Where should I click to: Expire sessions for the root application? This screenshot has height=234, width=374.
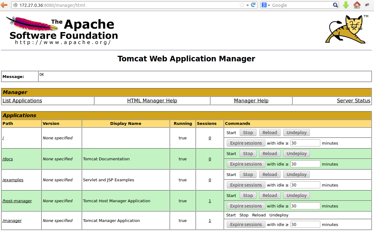[x=246, y=143]
